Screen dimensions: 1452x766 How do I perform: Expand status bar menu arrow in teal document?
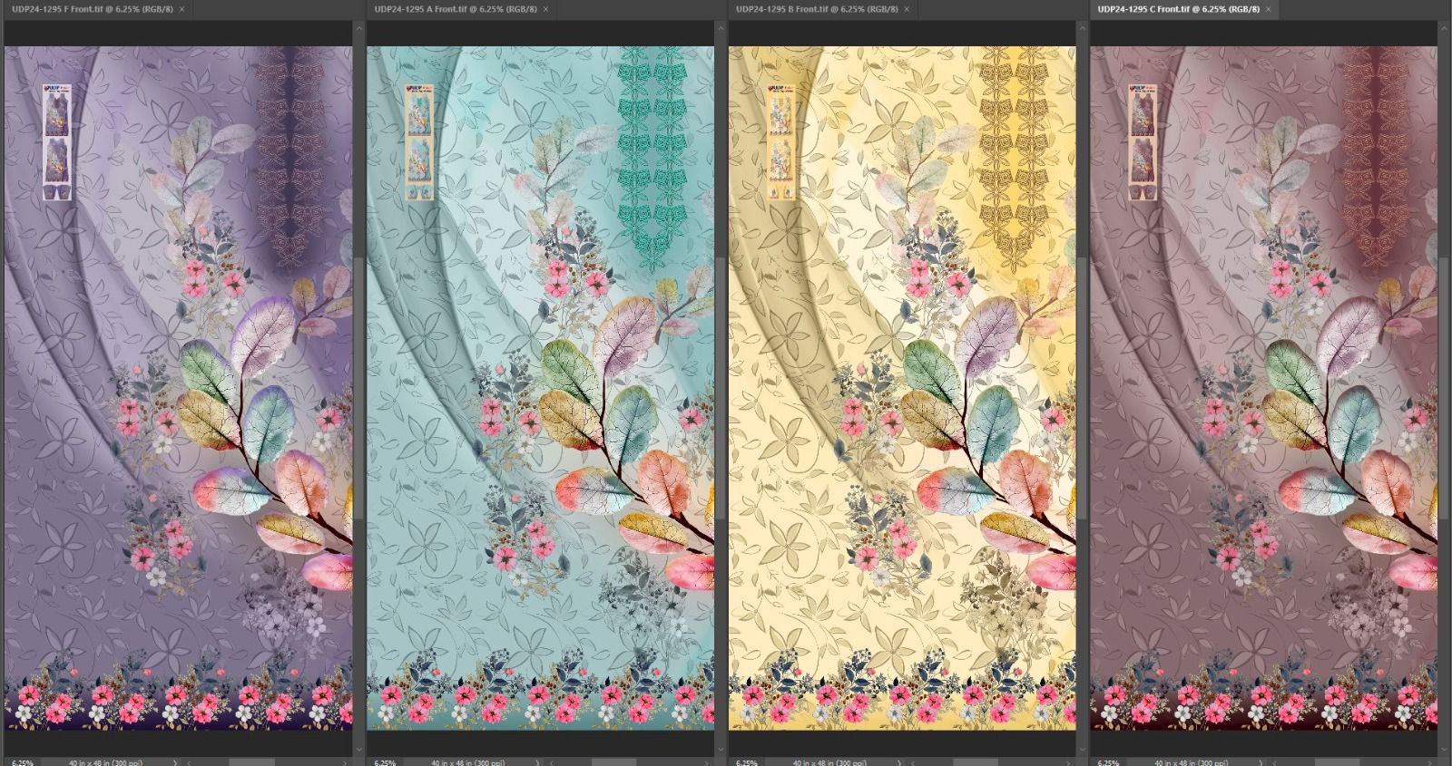tap(537, 762)
